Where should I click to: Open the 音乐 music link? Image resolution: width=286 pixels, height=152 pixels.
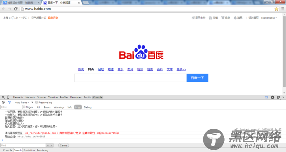120,69
